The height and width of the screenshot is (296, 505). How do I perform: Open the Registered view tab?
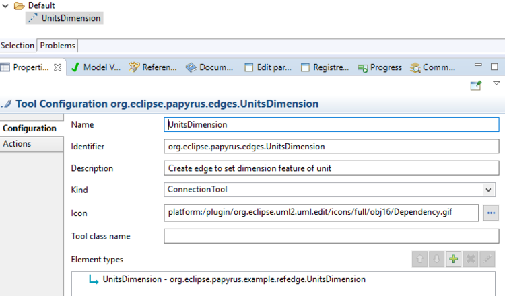coord(325,67)
